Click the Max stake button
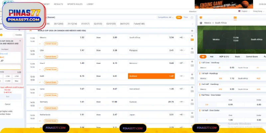This screenshot has width=266, height=133. pyautogui.click(x=16, y=81)
